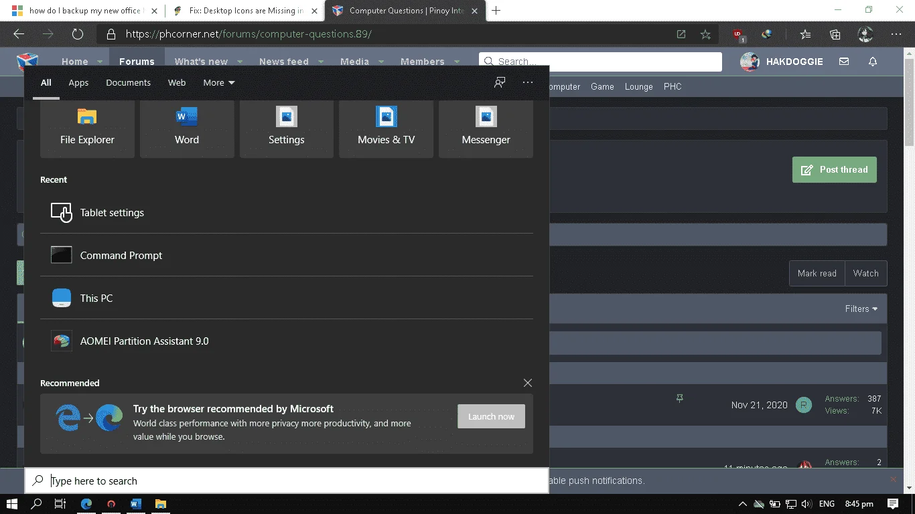The width and height of the screenshot is (915, 514).
Task: Click the Post thread button
Action: click(835, 169)
